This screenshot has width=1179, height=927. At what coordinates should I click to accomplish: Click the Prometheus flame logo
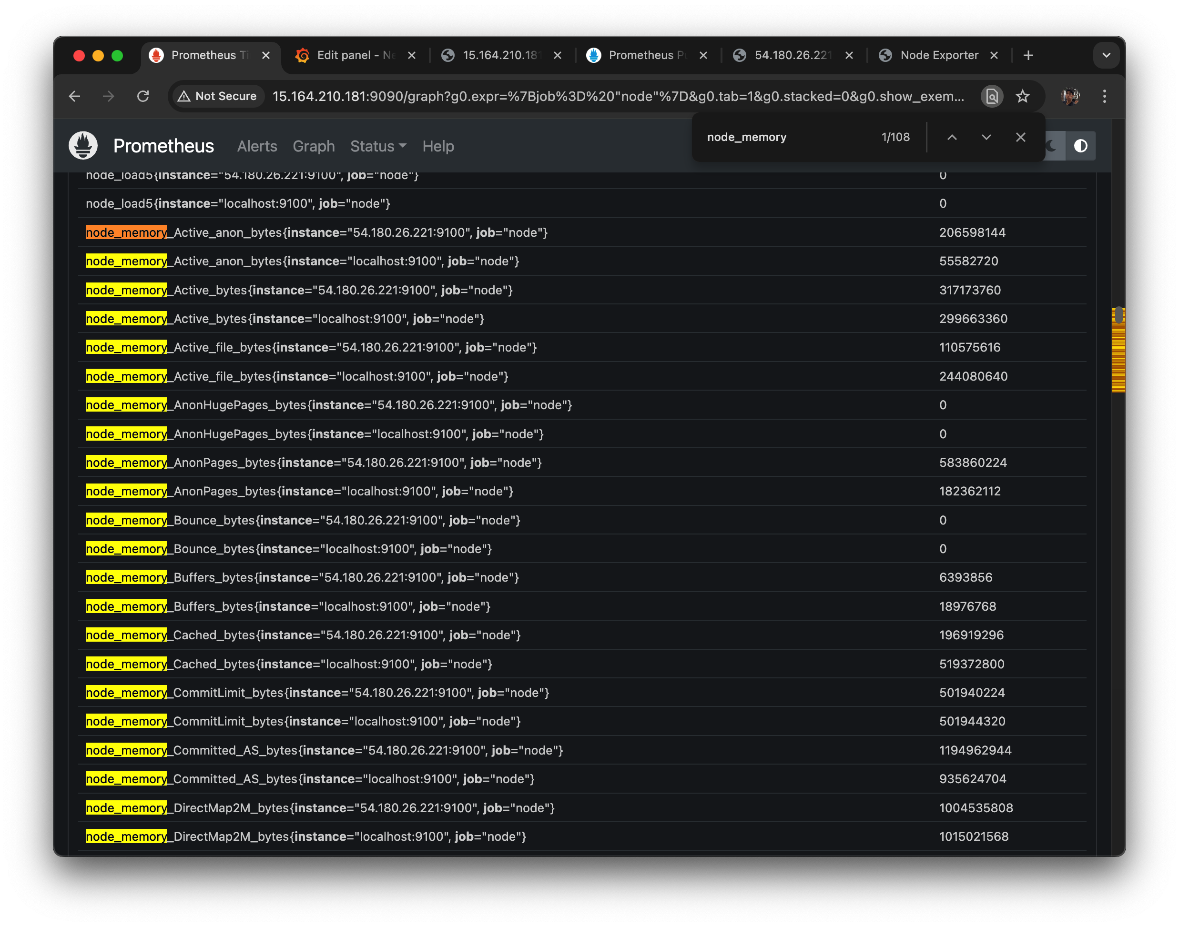83,145
